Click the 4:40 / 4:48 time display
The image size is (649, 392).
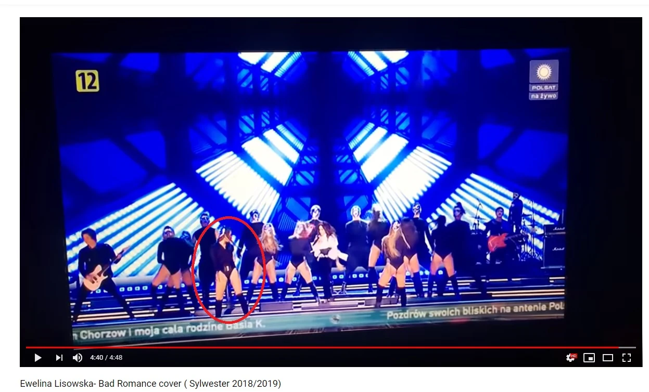click(106, 358)
